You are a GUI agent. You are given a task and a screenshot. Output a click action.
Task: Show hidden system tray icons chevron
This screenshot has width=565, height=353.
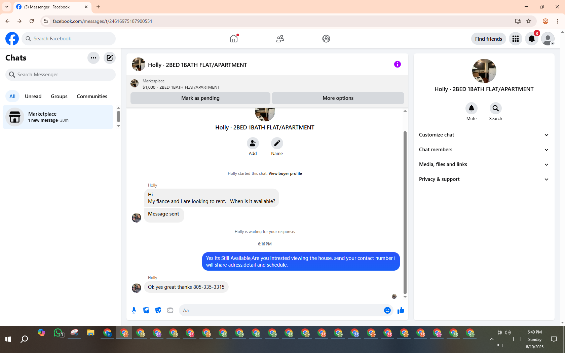pyautogui.click(x=492, y=339)
